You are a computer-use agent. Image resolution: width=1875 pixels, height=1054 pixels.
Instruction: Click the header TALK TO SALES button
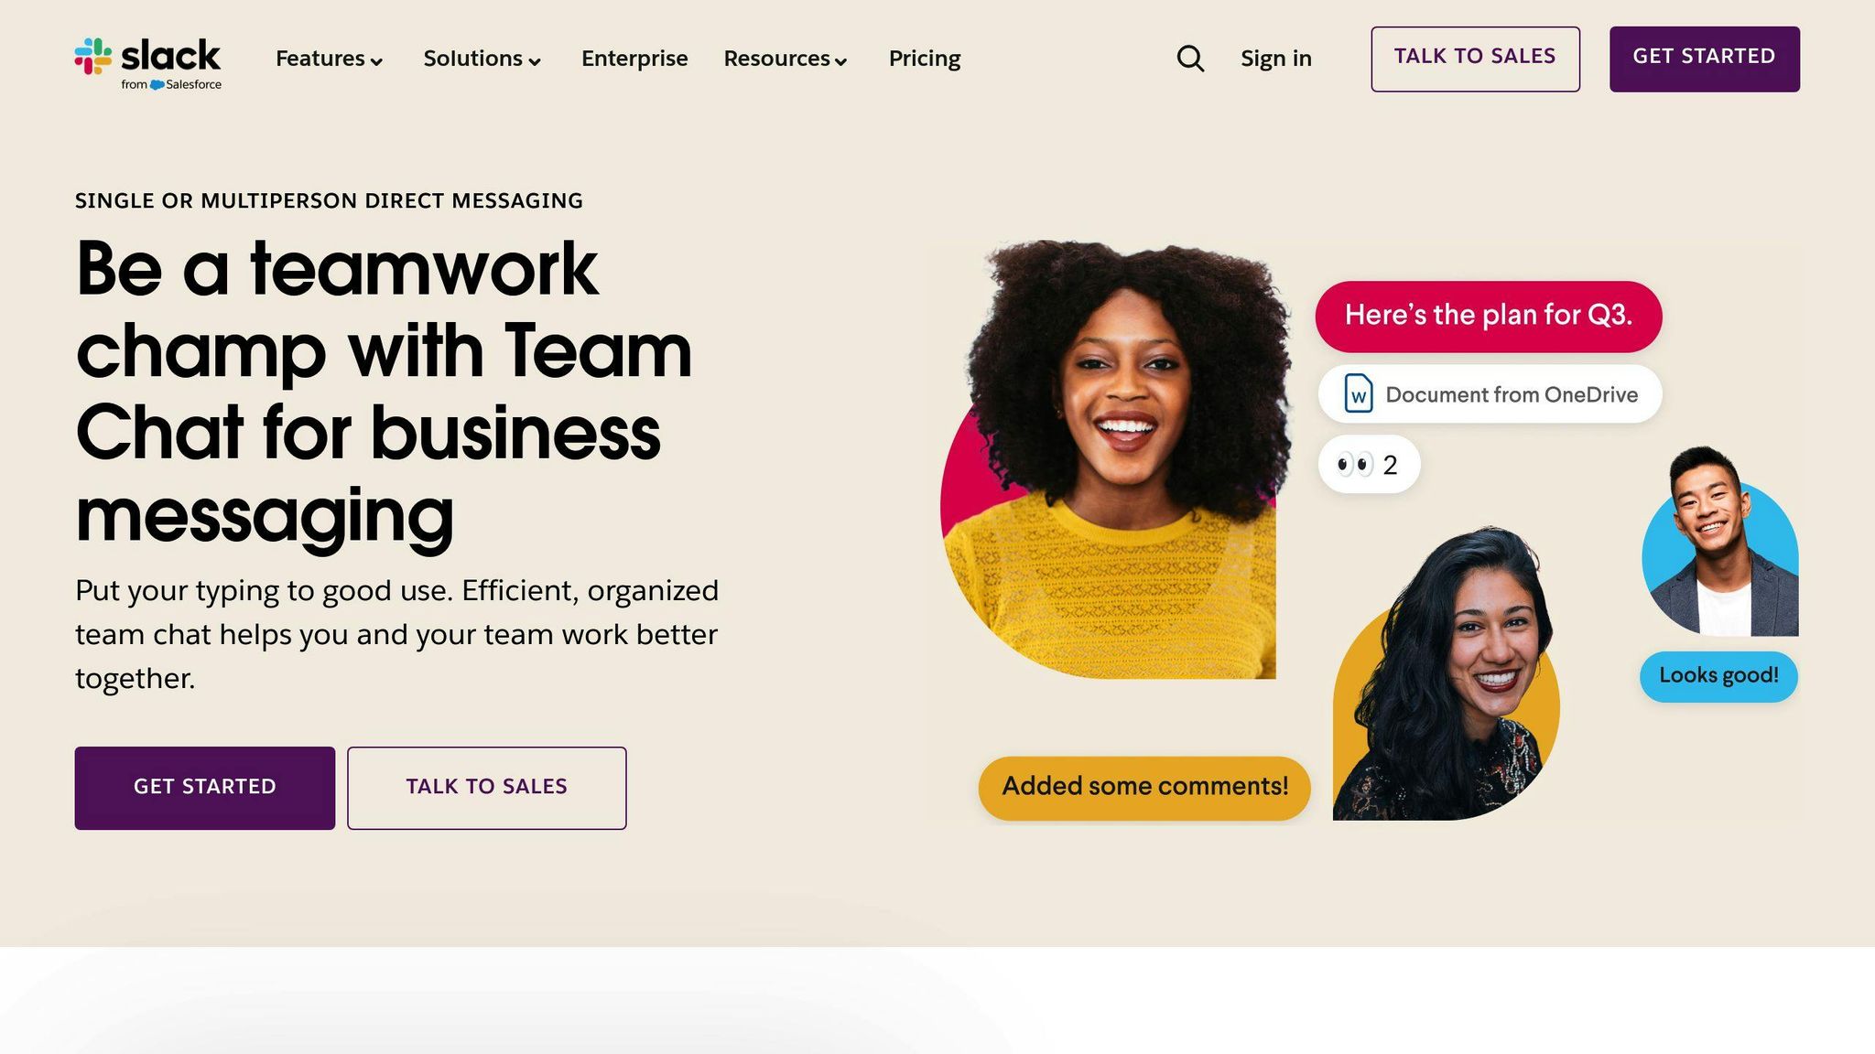[x=1475, y=59]
